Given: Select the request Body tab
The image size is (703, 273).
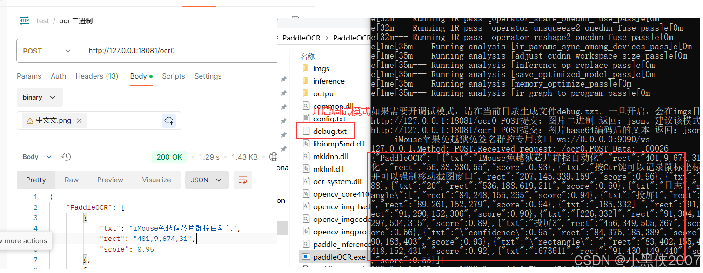Looking at the screenshot, I should point(141,76).
